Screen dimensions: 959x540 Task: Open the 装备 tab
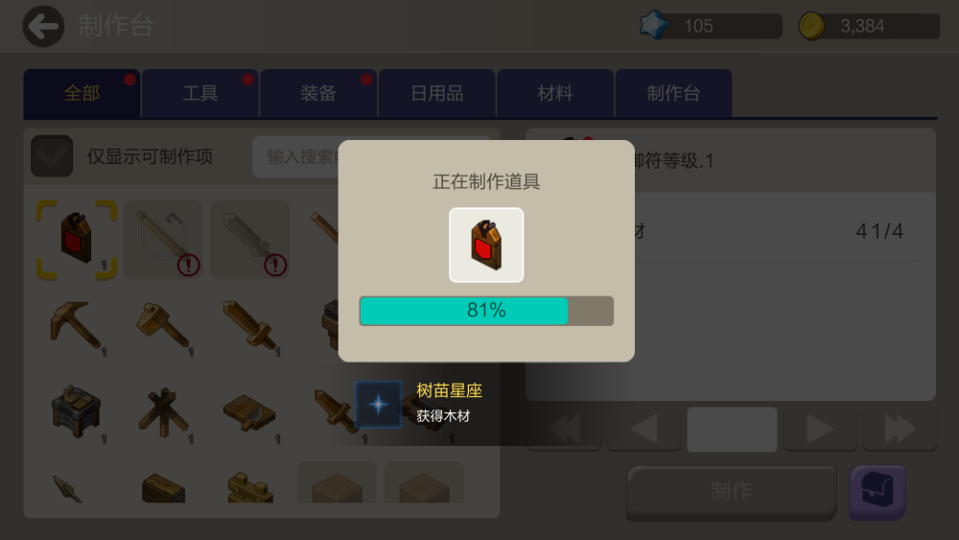[x=318, y=93]
